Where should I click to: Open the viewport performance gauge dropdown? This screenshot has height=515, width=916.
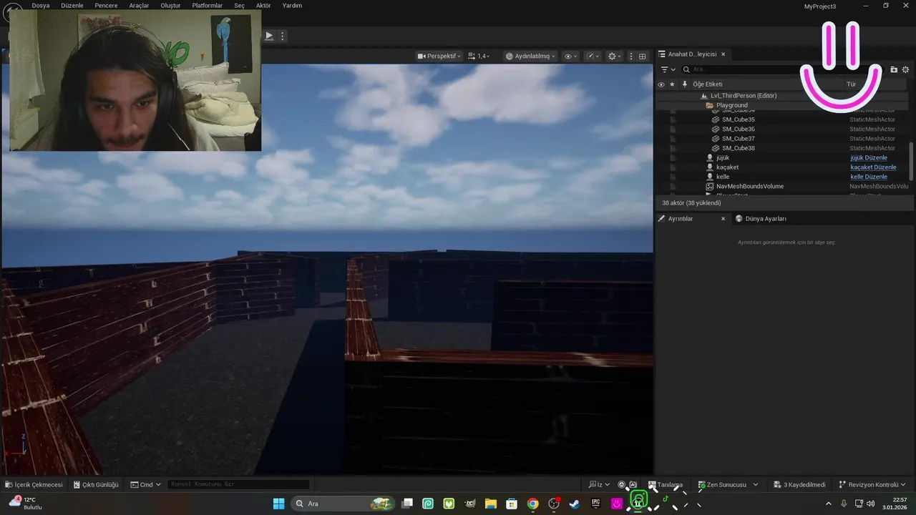point(593,56)
